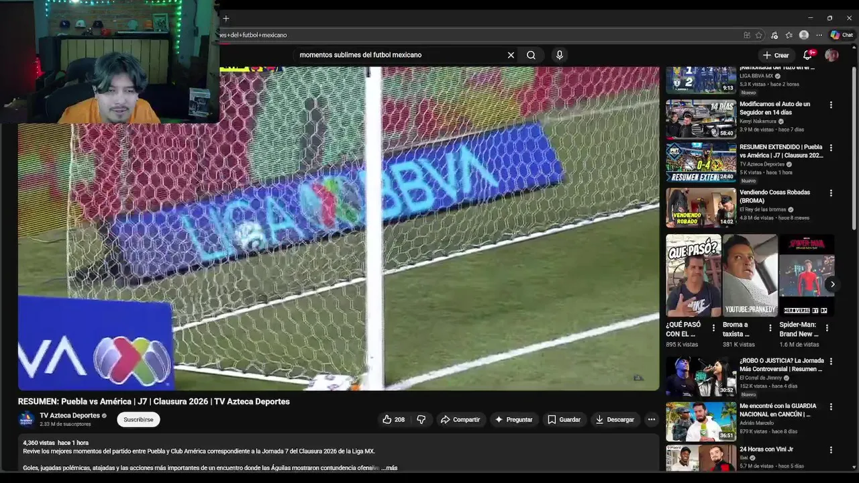Open RESUMEN EXTENDIDO thumbnail 24:40
Image resolution: width=859 pixels, height=483 pixels.
coord(701,162)
